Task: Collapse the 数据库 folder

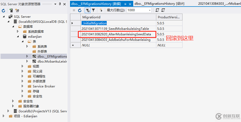Action: [x=13, y=26]
